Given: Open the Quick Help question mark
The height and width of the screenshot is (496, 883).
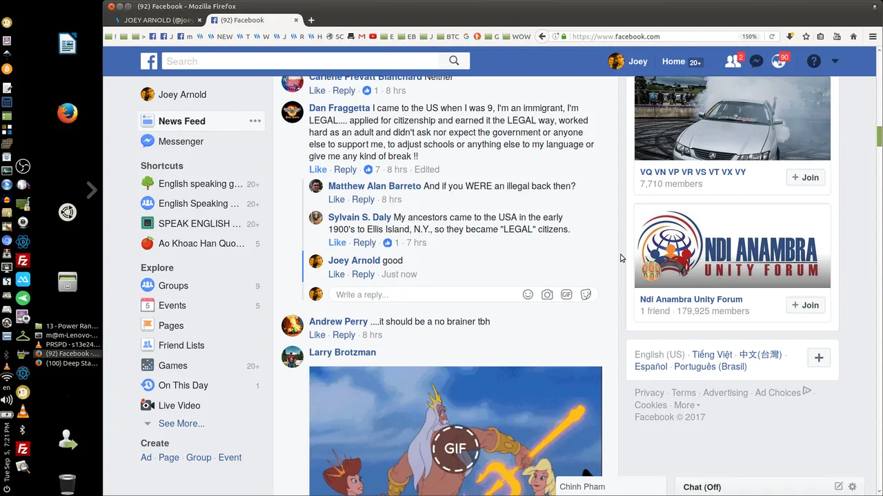Looking at the screenshot, I should pos(814,61).
